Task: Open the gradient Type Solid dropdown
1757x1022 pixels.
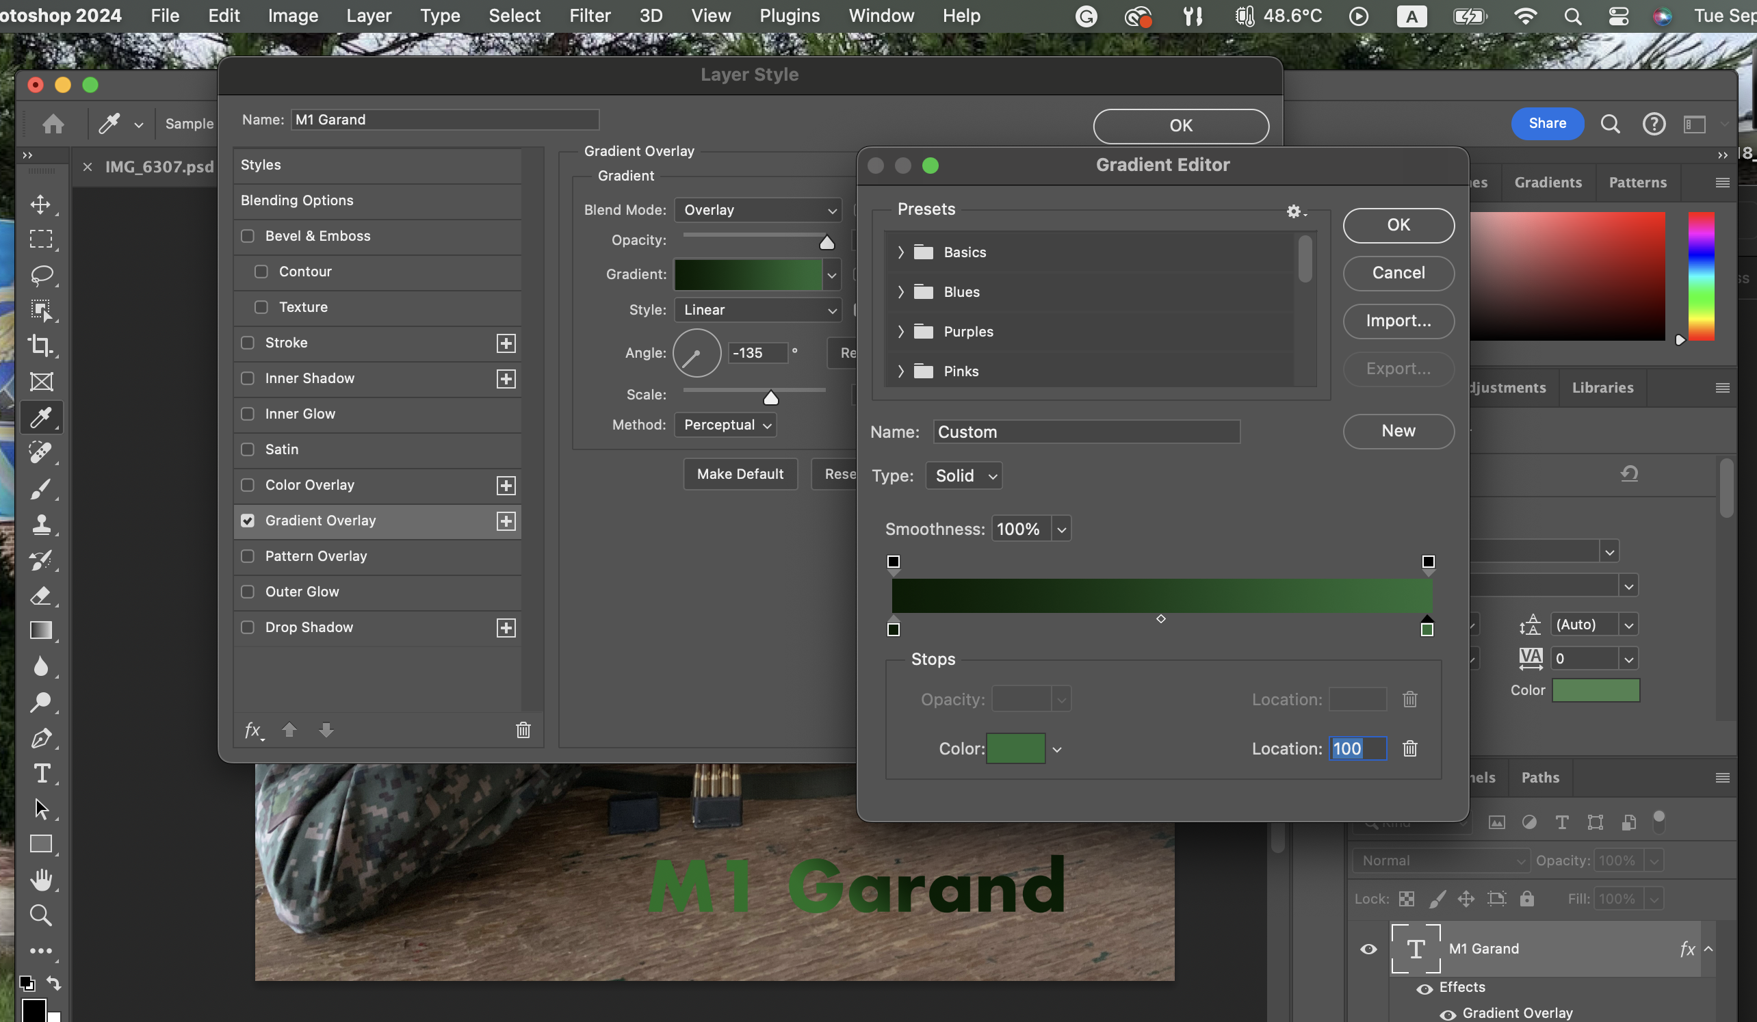Action: [964, 476]
